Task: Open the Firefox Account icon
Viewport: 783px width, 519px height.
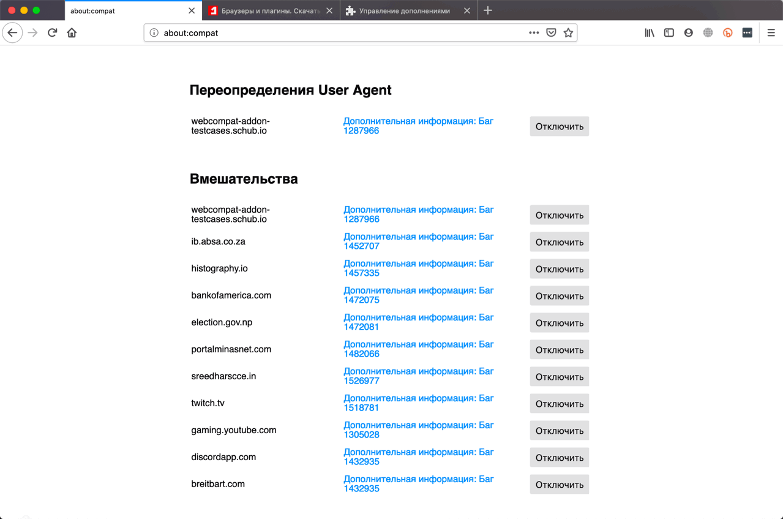Action: point(689,33)
